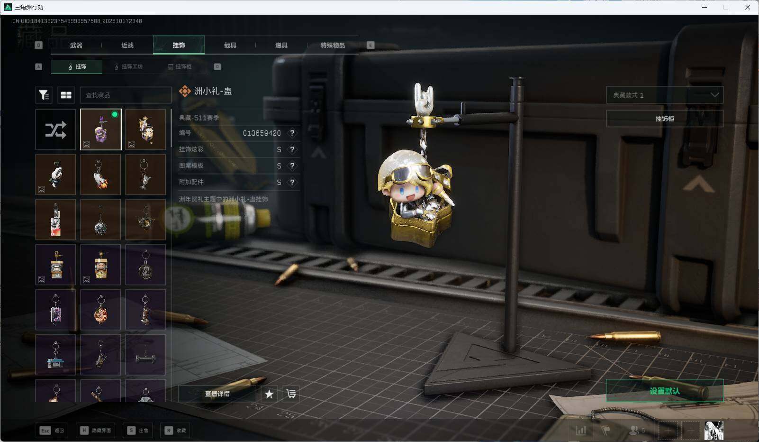Click the H 隐藏界面 button
Screen dimensions: 759x442
tap(97, 431)
